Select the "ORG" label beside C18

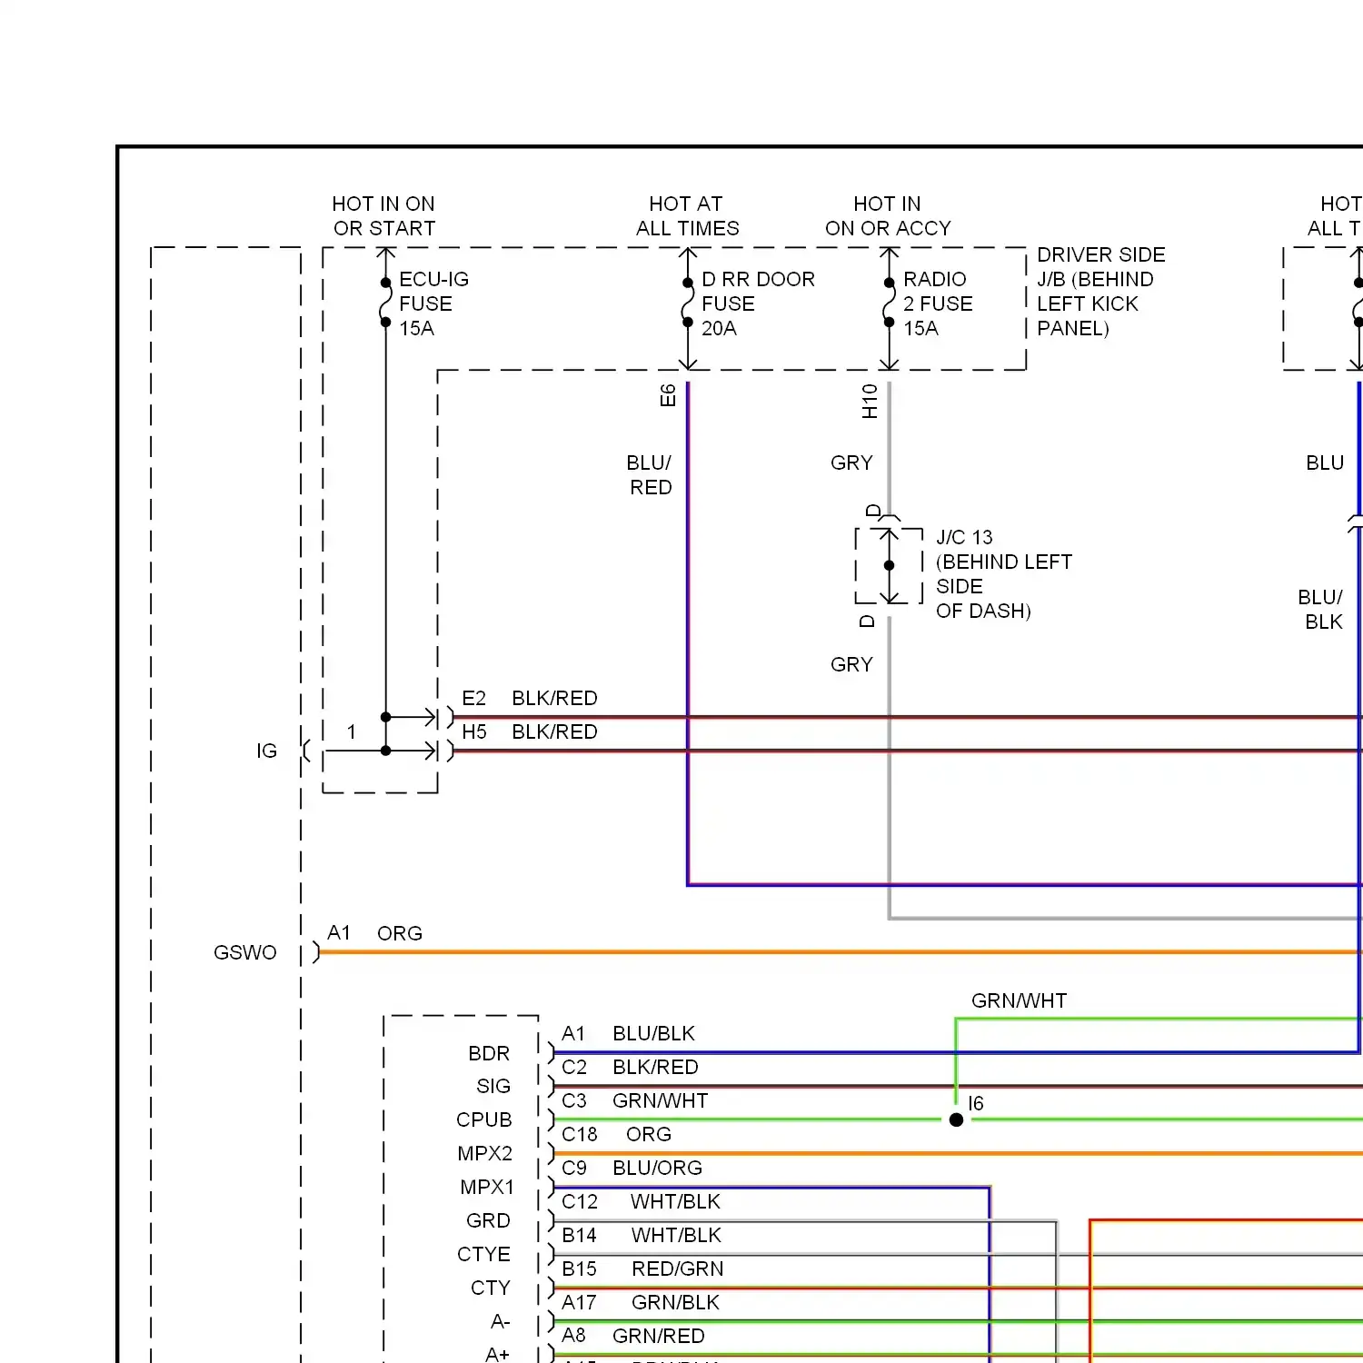649,1135
